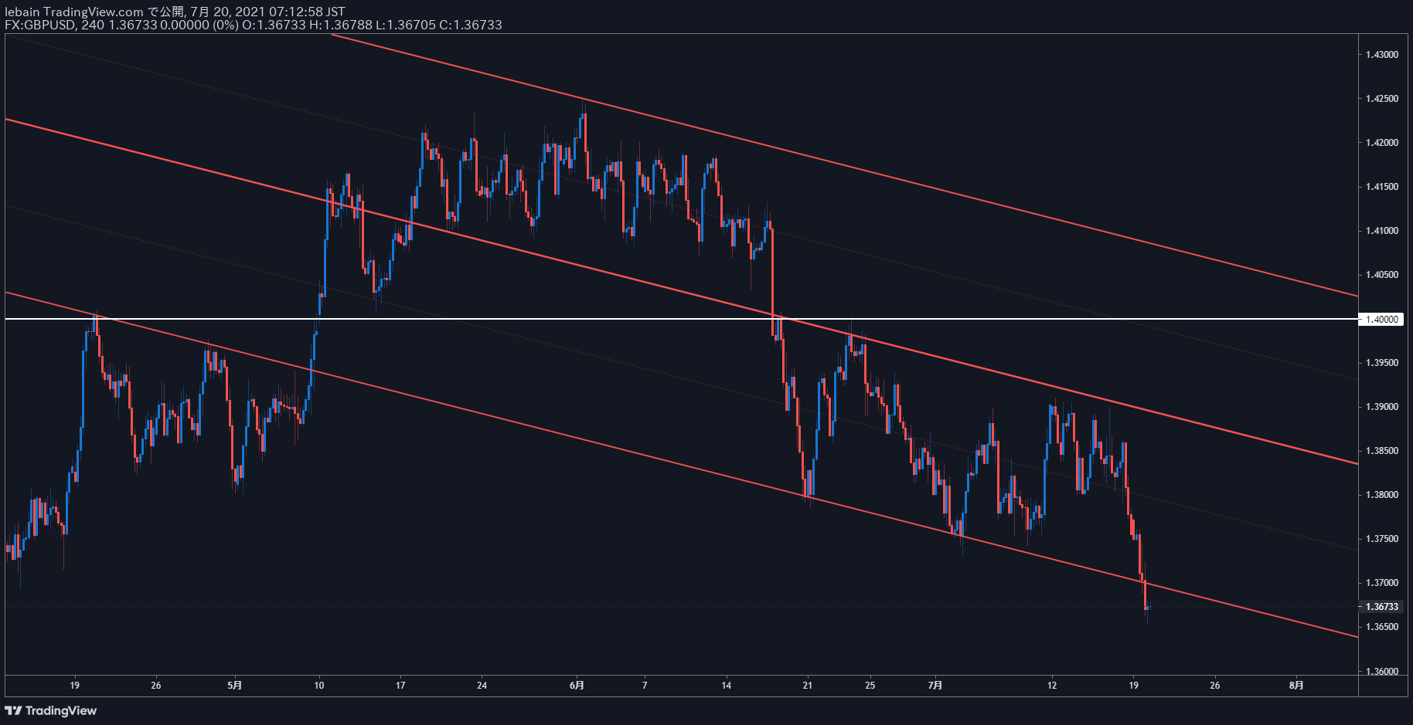Viewport: 1413px width, 725px height.
Task: Click the 1.40500 price axis label
Action: pyautogui.click(x=1381, y=275)
